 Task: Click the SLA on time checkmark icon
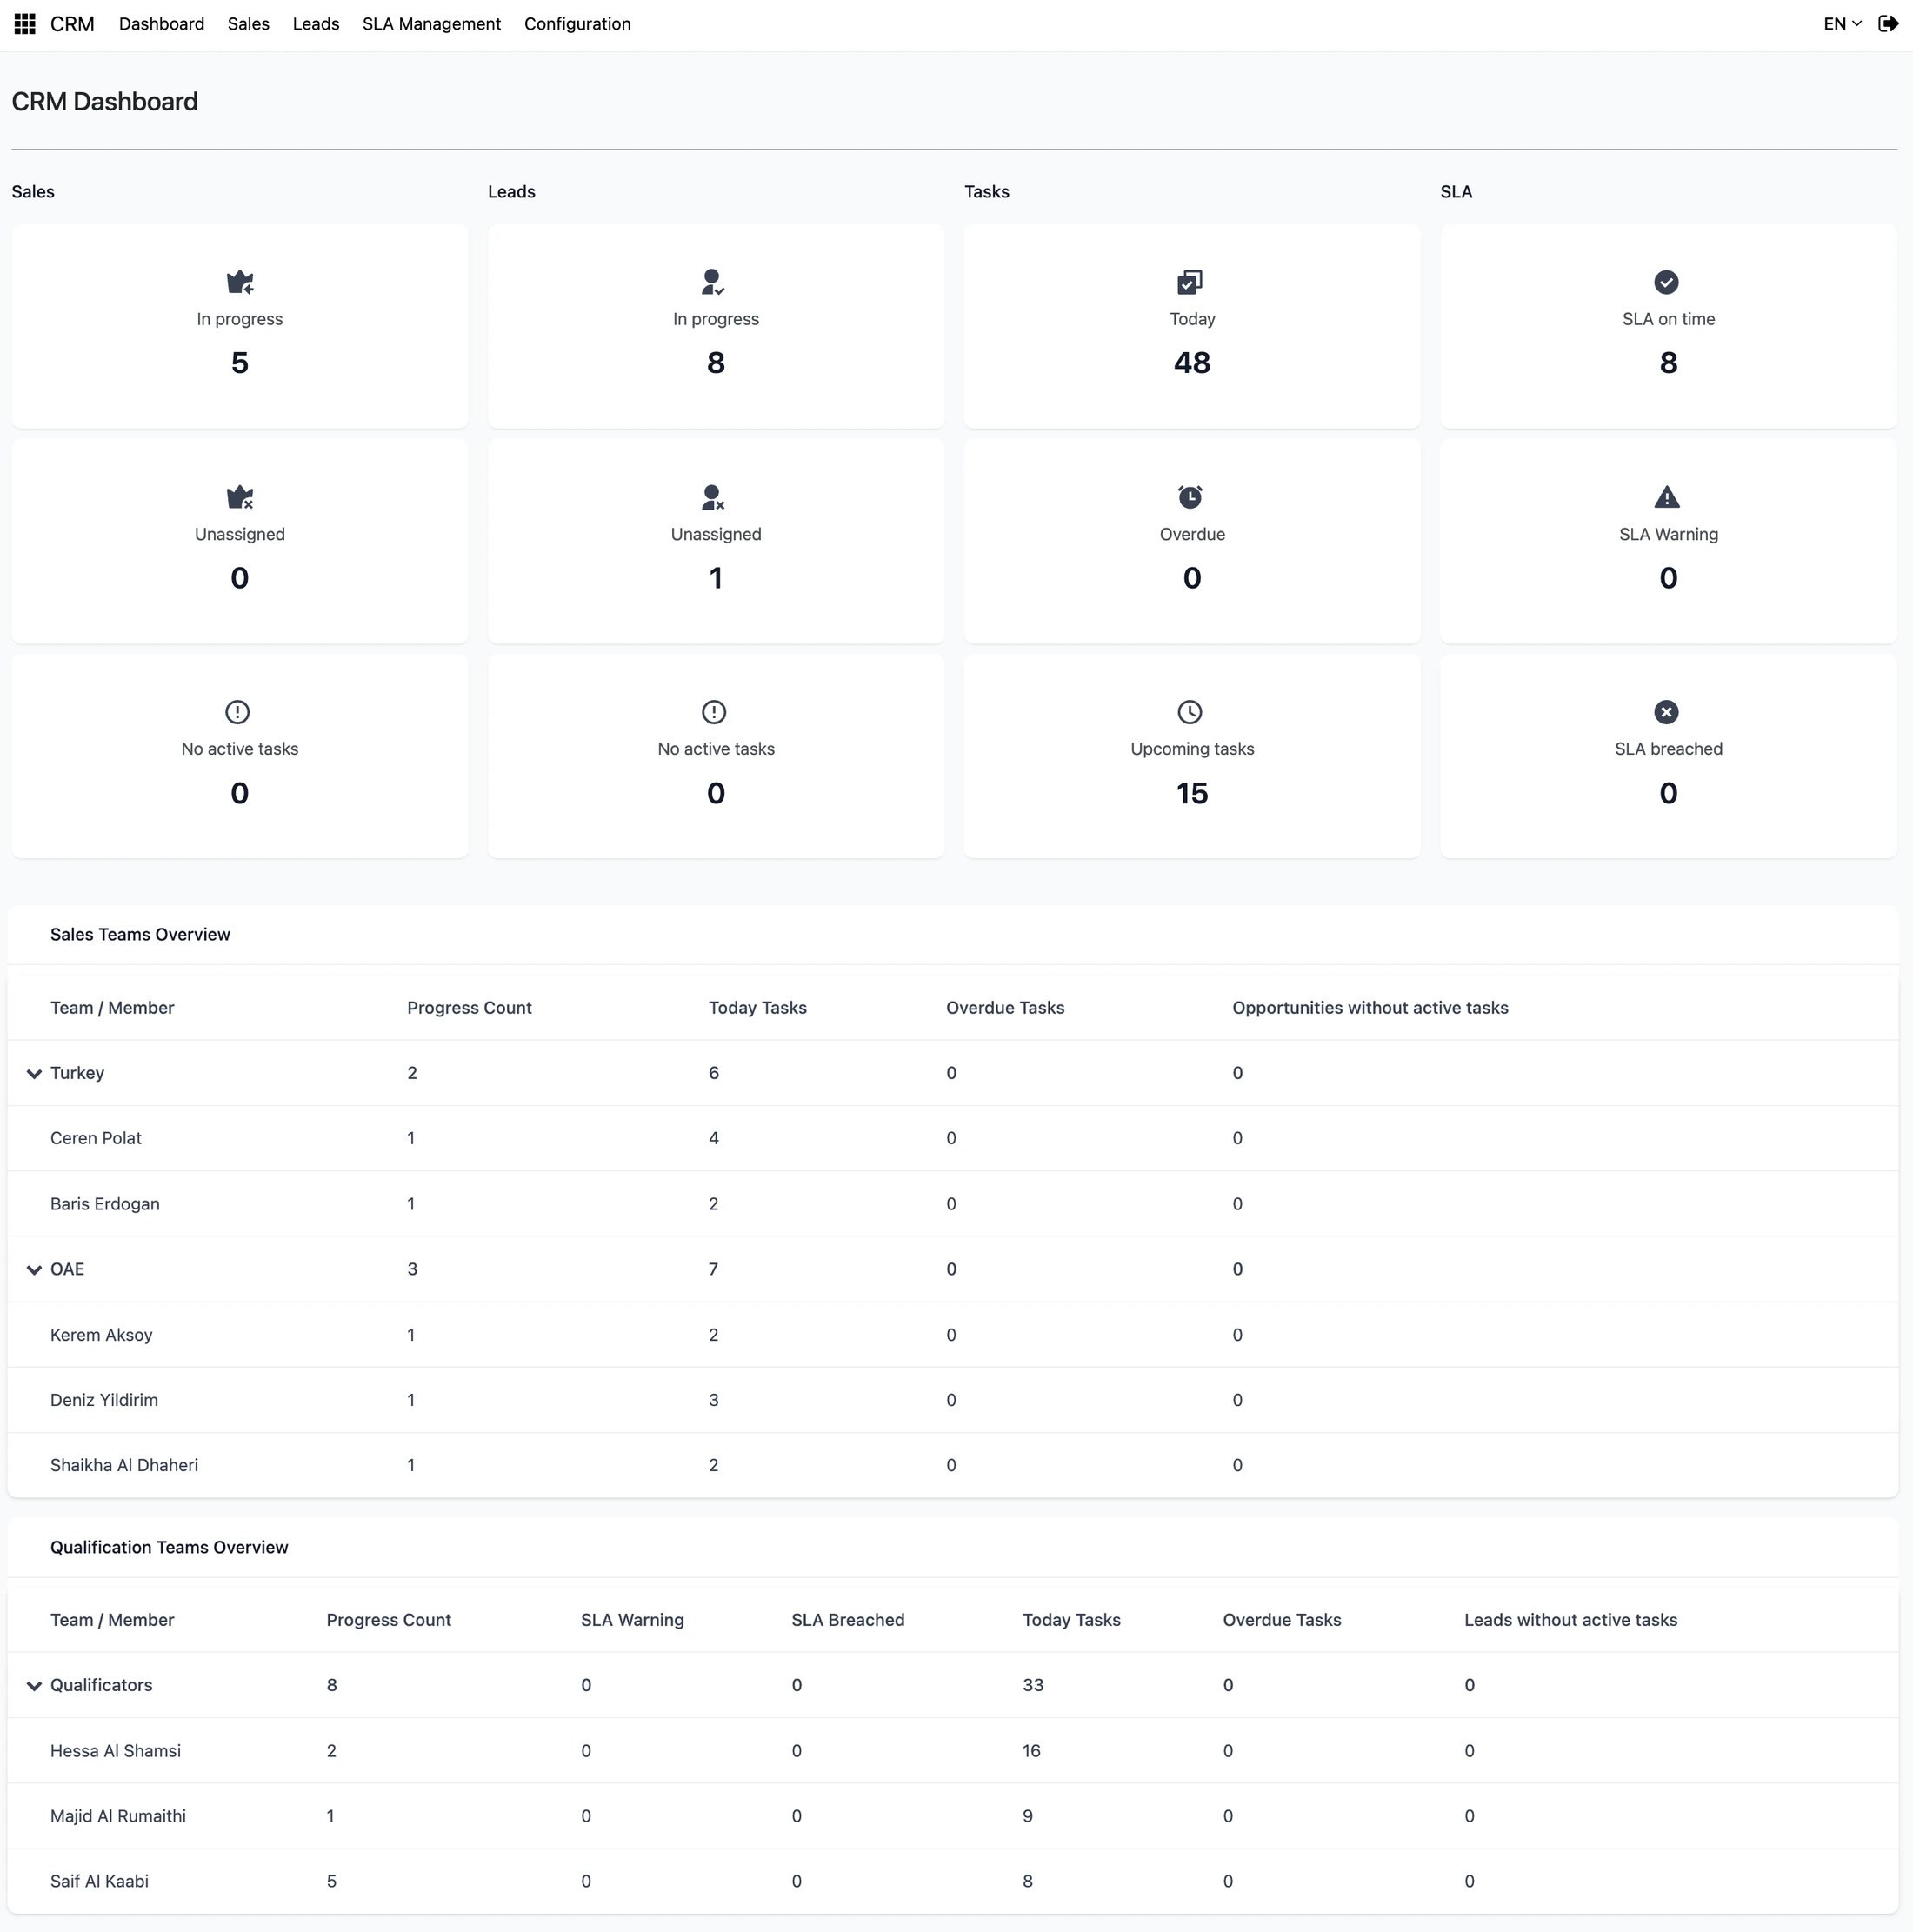point(1666,282)
